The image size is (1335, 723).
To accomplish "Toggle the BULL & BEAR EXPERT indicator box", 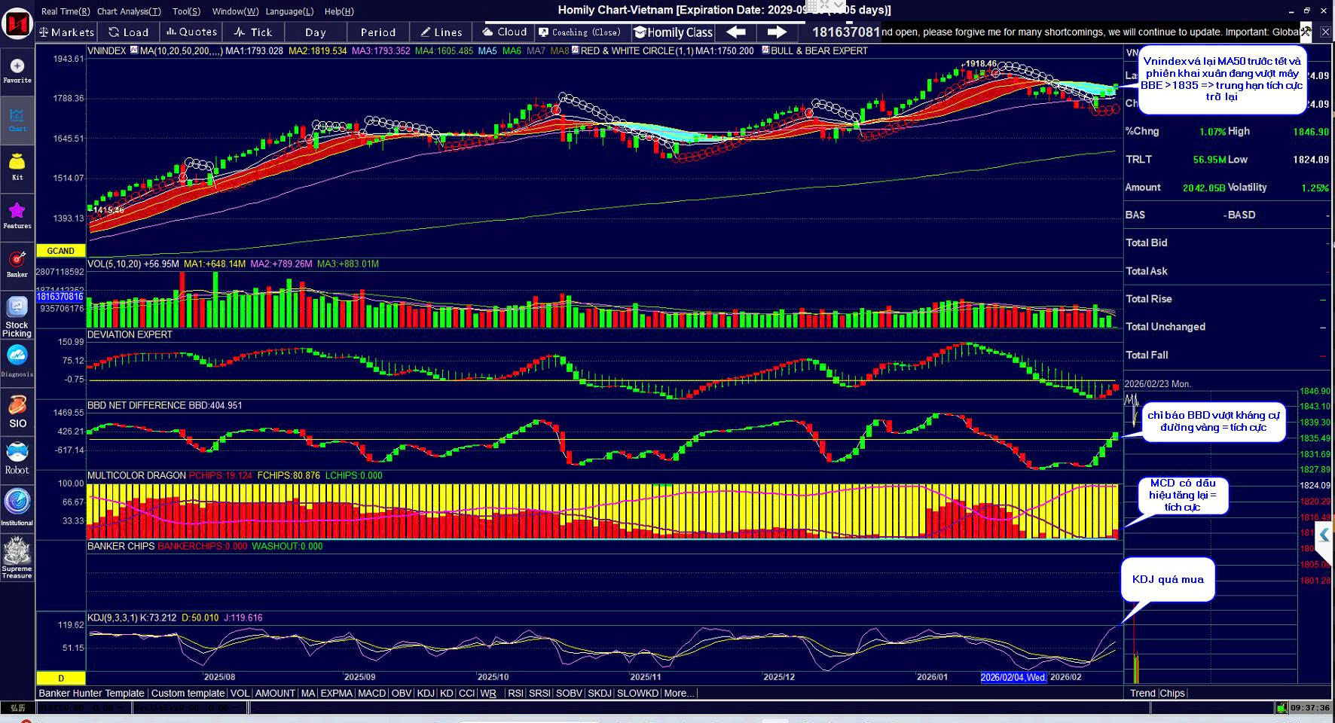I will coord(765,50).
